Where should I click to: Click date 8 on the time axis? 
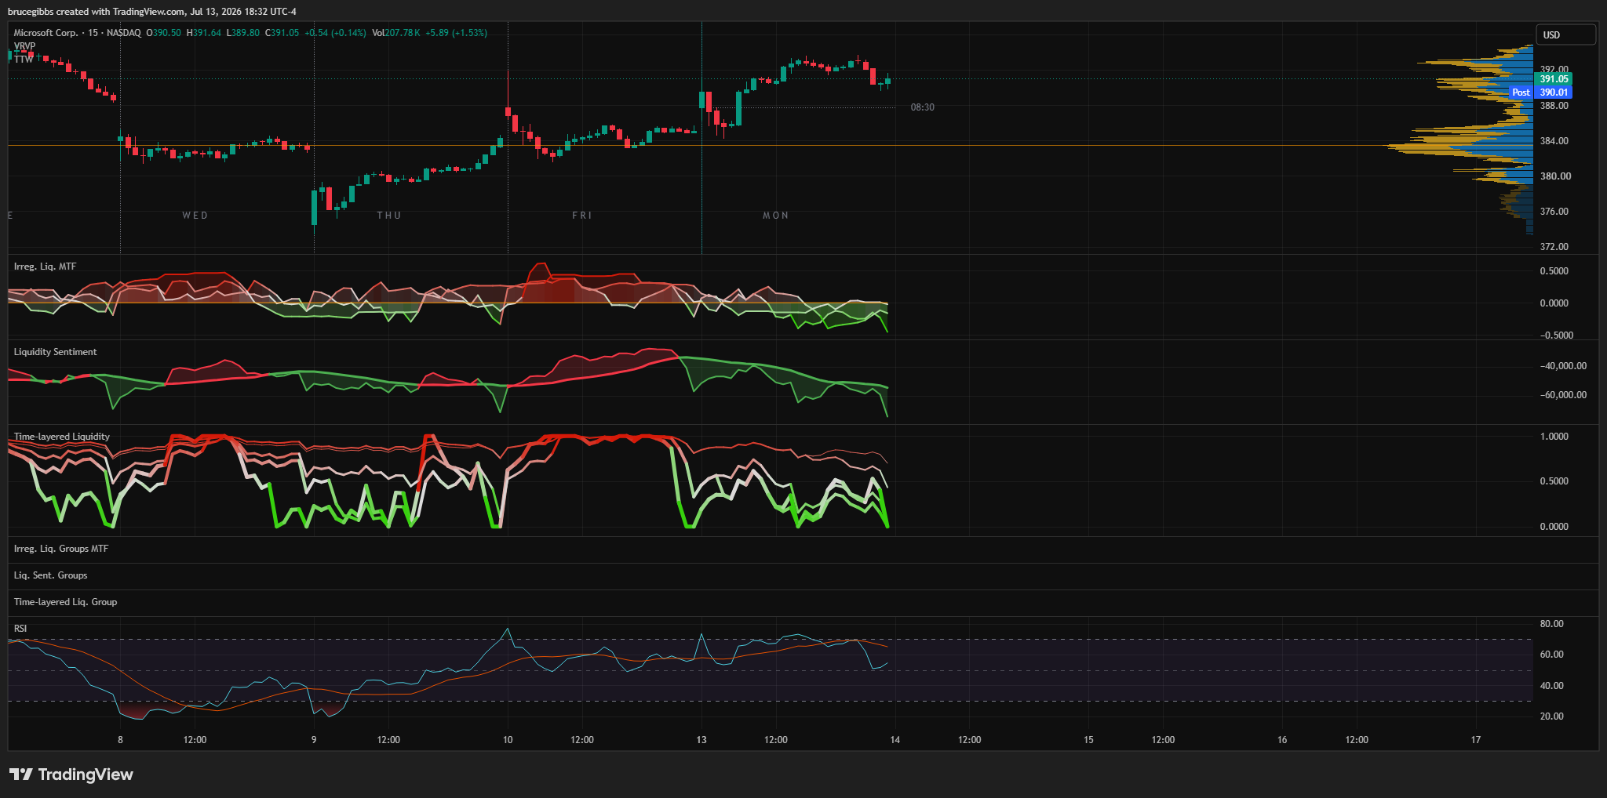pyautogui.click(x=120, y=740)
